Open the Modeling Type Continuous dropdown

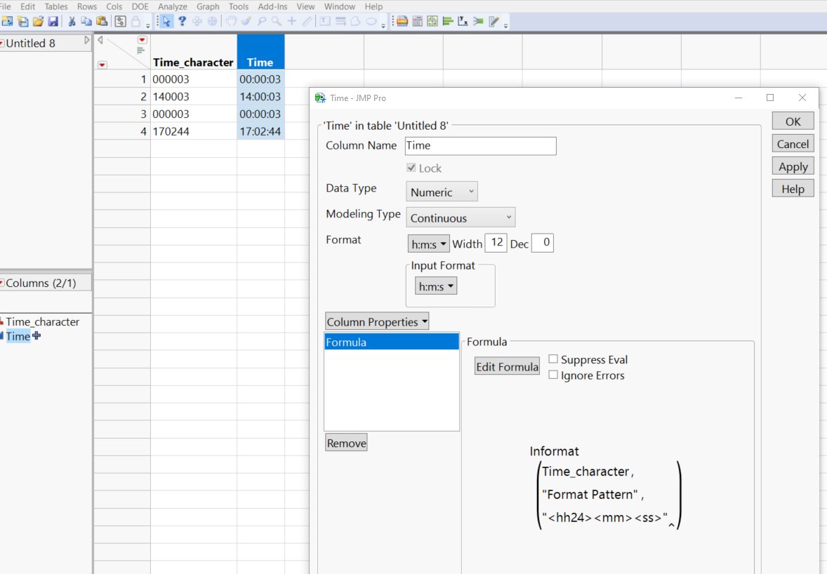[x=460, y=217]
